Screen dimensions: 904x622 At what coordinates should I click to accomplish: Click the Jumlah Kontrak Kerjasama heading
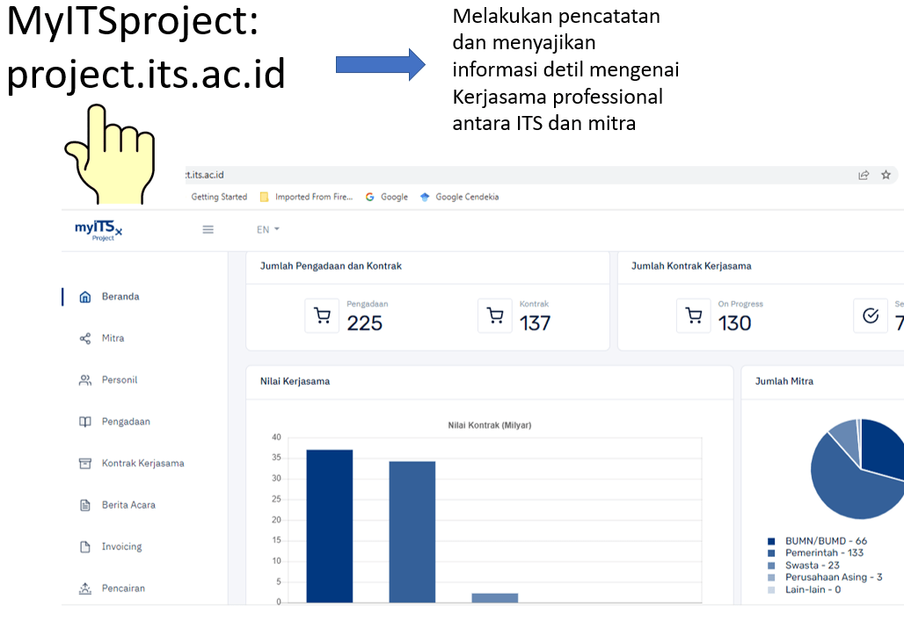tap(691, 266)
